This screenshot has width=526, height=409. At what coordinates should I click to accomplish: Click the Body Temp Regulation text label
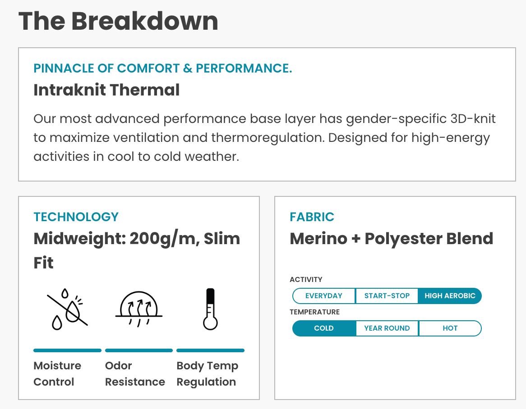tap(207, 373)
